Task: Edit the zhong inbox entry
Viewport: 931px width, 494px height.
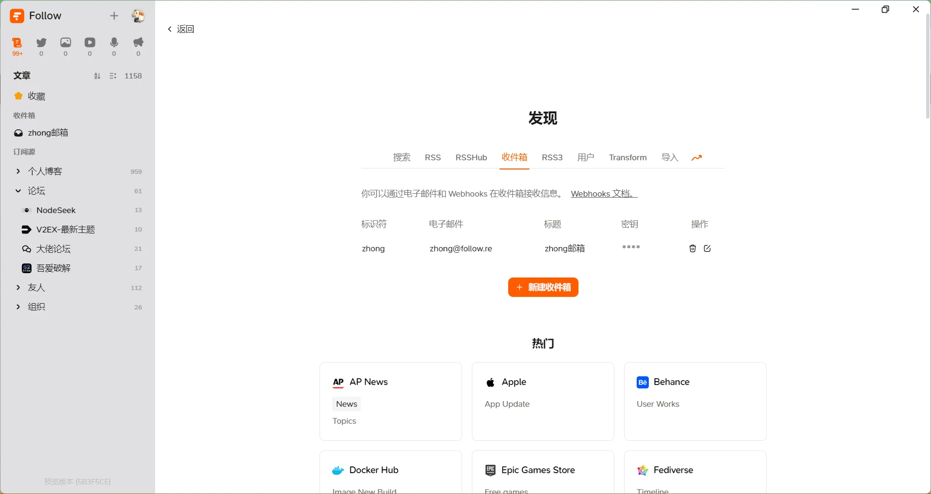Action: [707, 248]
